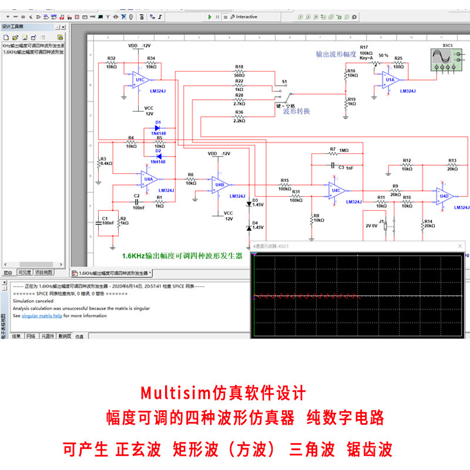Open the mixed components icon
This screenshot has width=470, height=470.
click(69, 17)
